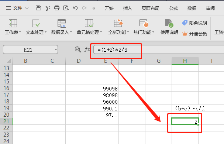Switch to the 页面布局 tab

pyautogui.click(x=151, y=8)
